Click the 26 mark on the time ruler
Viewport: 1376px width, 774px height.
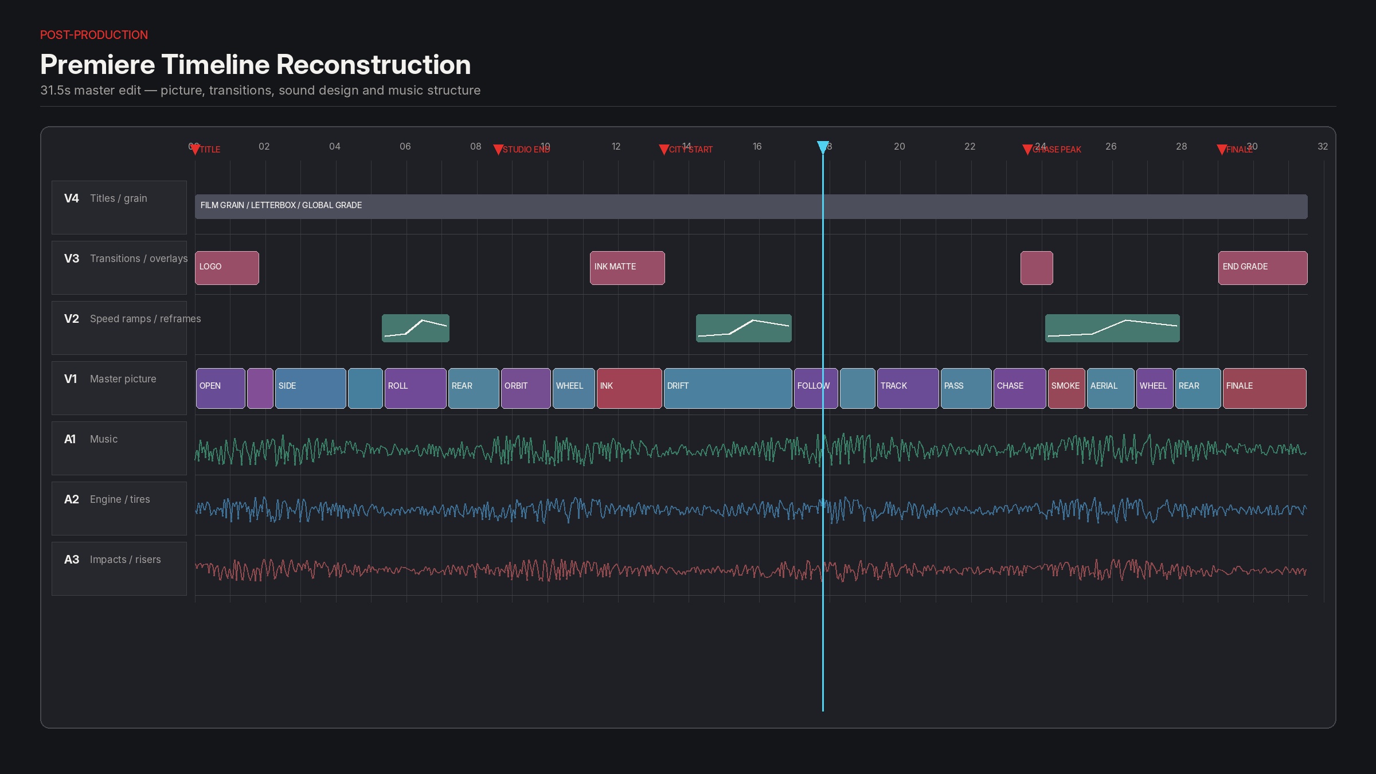tap(1111, 146)
